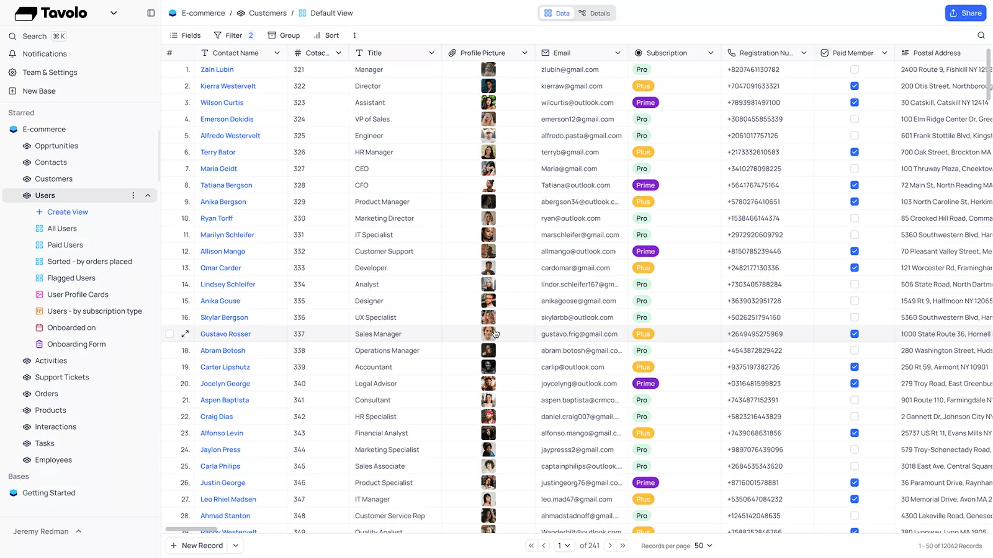Open the Paid Users view

[65, 245]
